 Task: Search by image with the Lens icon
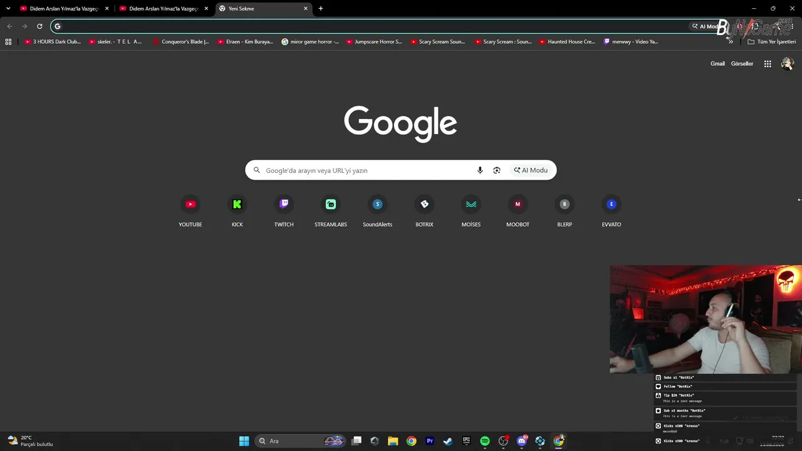(x=497, y=170)
